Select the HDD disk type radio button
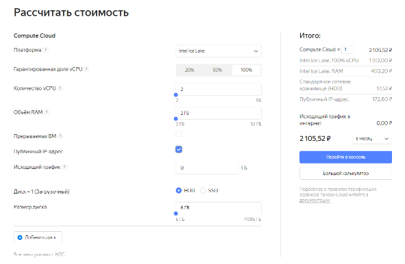 [178, 191]
